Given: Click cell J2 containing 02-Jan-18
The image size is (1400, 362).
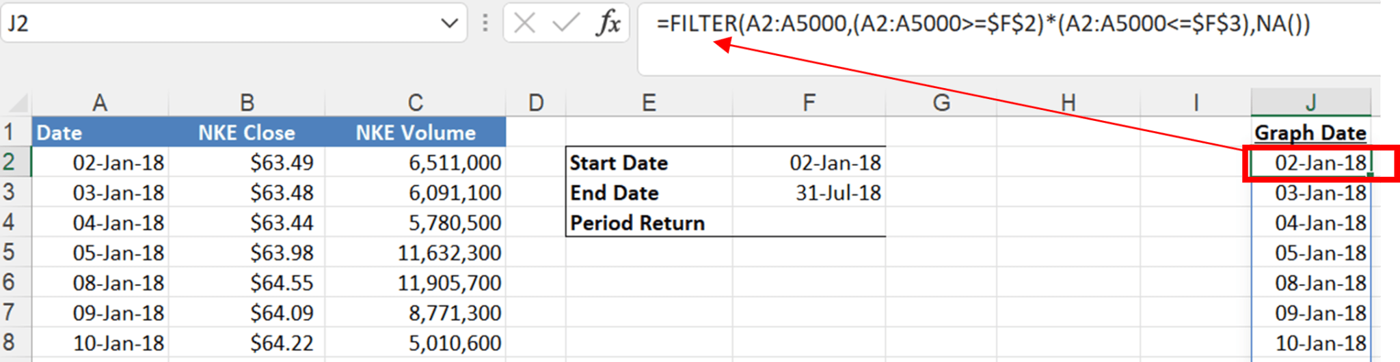Looking at the screenshot, I should coord(1310,163).
